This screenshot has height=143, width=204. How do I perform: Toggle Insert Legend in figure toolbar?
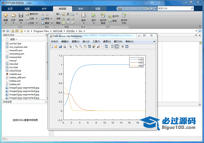(x=117, y=47)
